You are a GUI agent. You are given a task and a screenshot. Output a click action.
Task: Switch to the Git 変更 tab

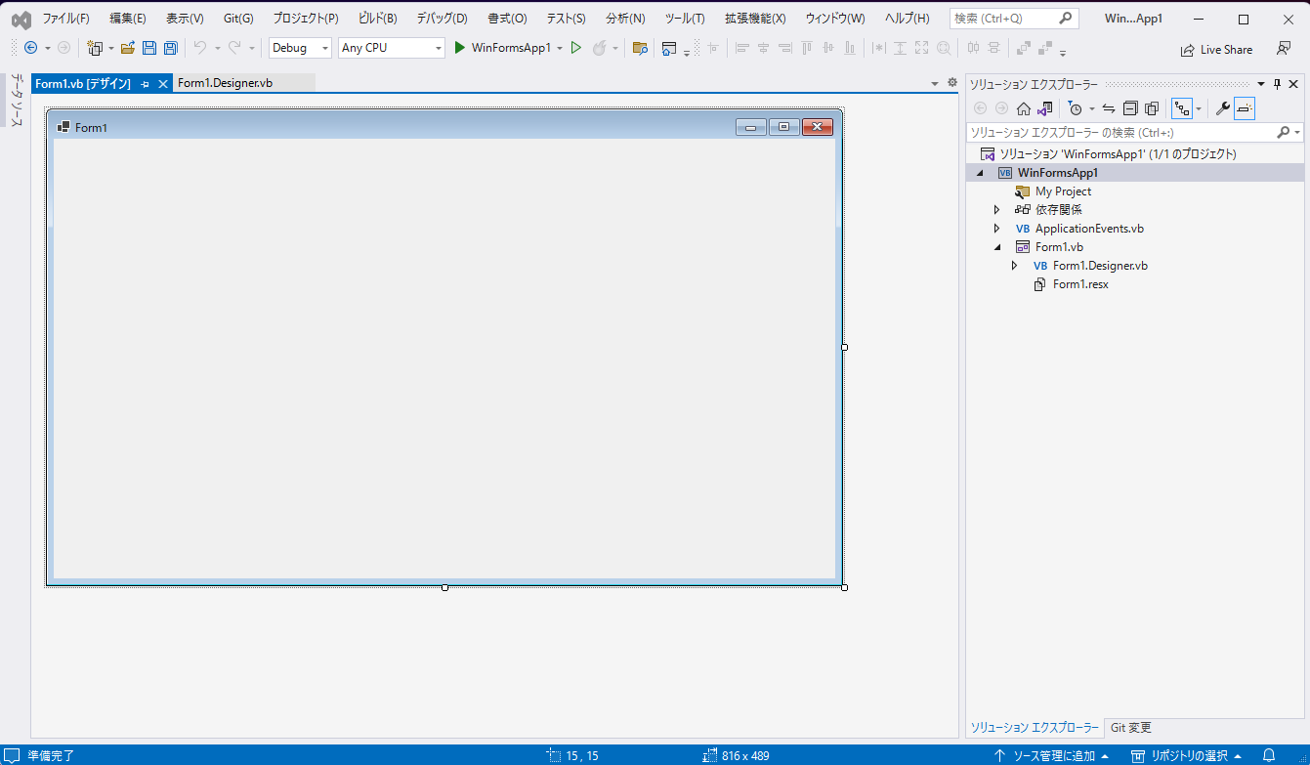1131,728
